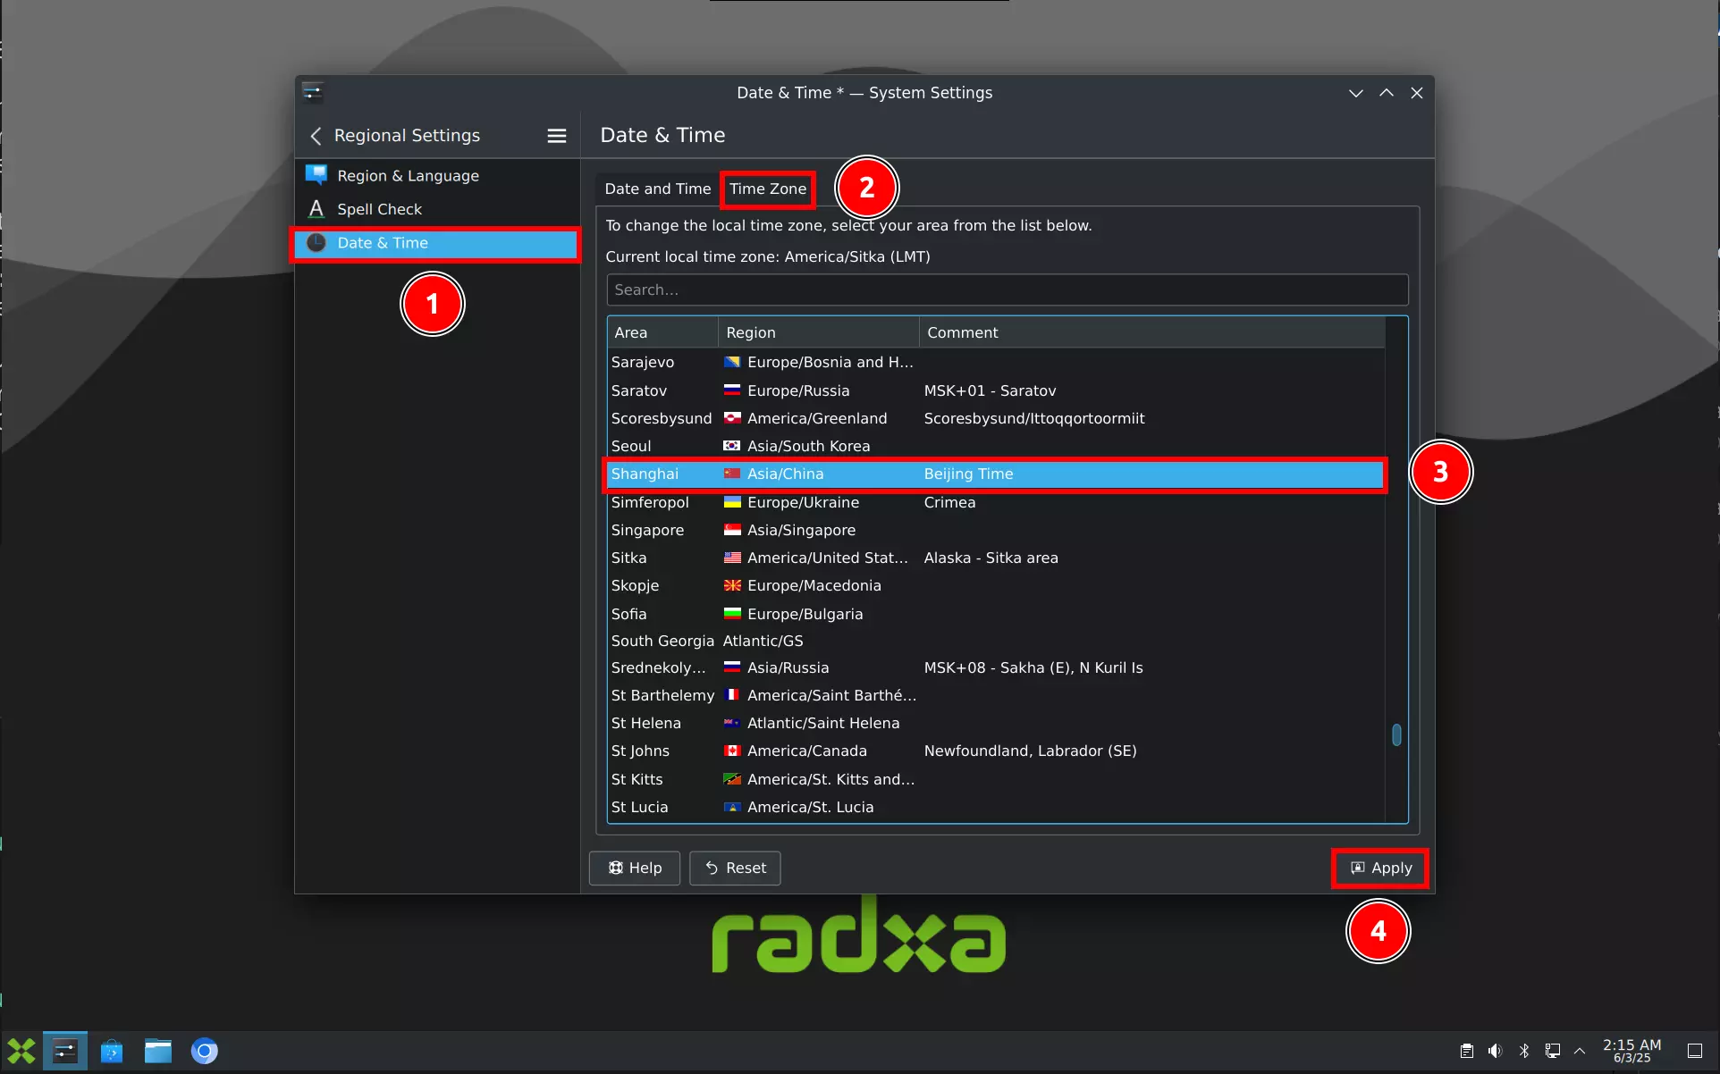Image resolution: width=1720 pixels, height=1074 pixels.
Task: Select Date & Time in sidebar
Action: coord(437,243)
